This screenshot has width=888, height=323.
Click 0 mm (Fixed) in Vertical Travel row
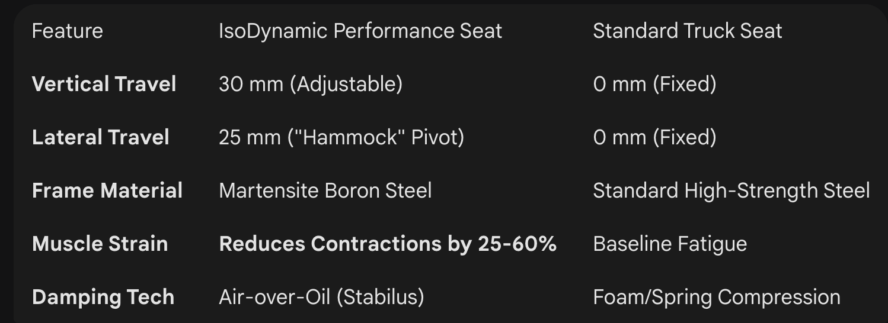point(654,84)
